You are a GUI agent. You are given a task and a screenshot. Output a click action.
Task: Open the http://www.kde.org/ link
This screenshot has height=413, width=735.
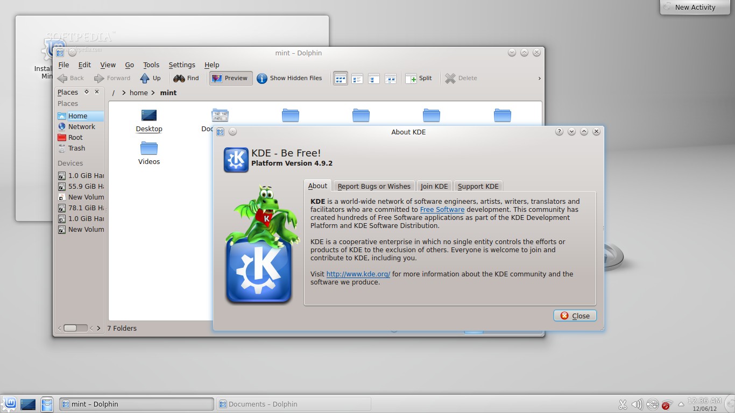(358, 274)
